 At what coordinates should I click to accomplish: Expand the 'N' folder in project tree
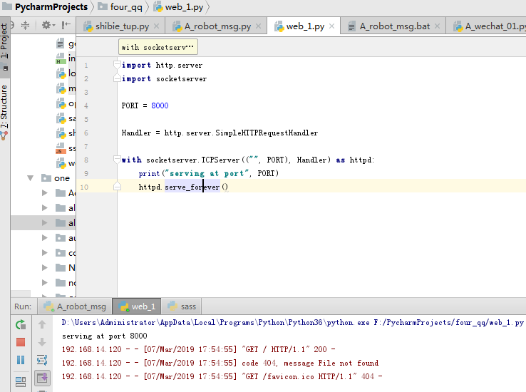tap(44, 267)
